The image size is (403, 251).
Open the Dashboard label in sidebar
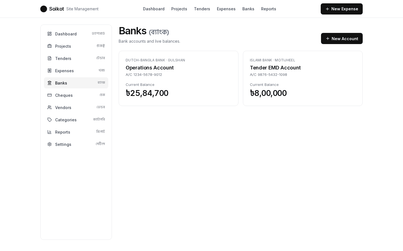pyautogui.click(x=66, y=34)
